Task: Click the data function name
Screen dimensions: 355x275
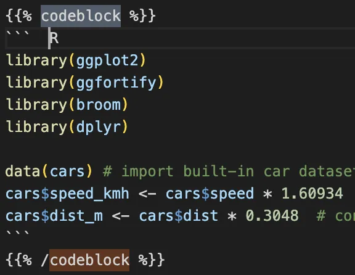Action: point(23,171)
